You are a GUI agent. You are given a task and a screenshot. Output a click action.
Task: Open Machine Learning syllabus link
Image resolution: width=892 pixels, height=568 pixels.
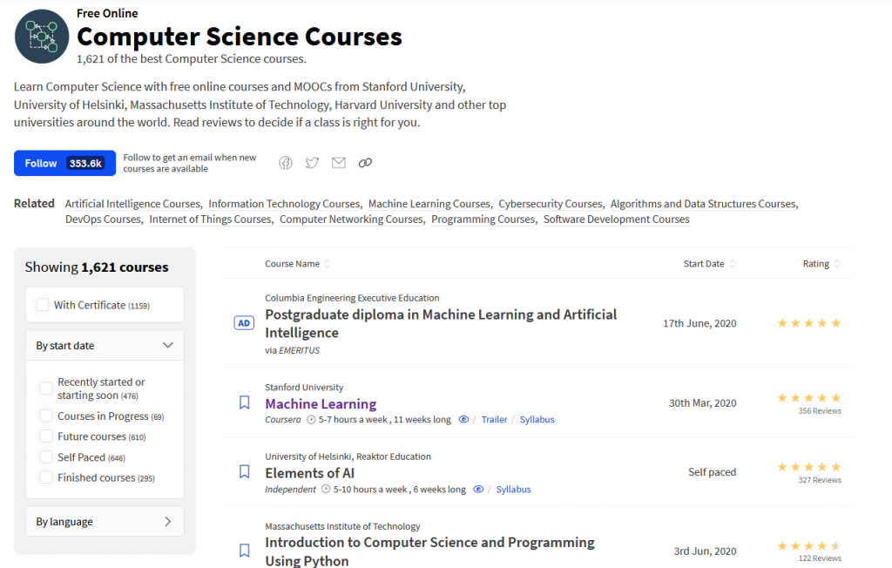537,419
